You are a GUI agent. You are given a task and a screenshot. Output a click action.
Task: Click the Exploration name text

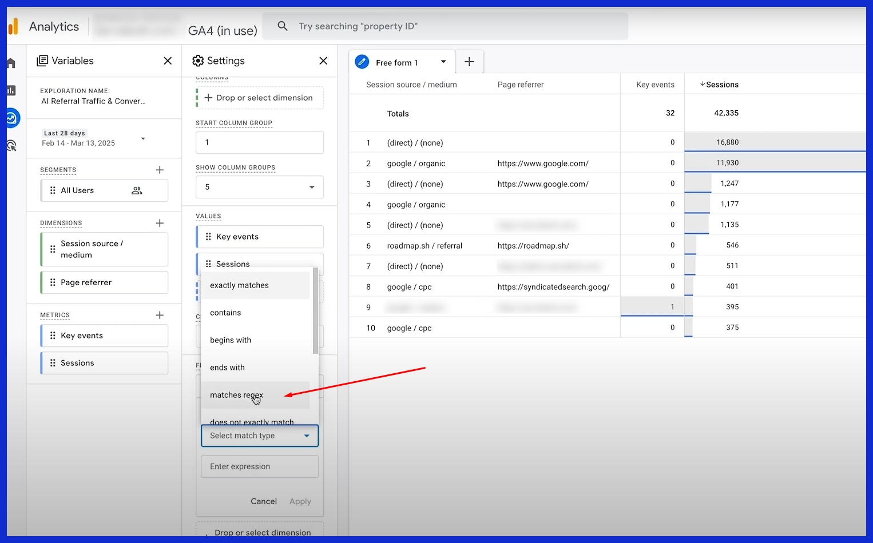coord(93,101)
